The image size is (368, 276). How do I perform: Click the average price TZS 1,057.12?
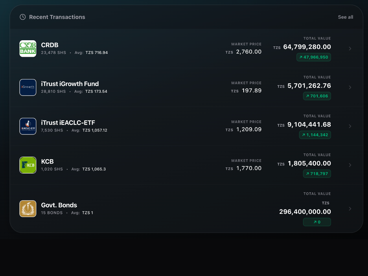[95, 130]
